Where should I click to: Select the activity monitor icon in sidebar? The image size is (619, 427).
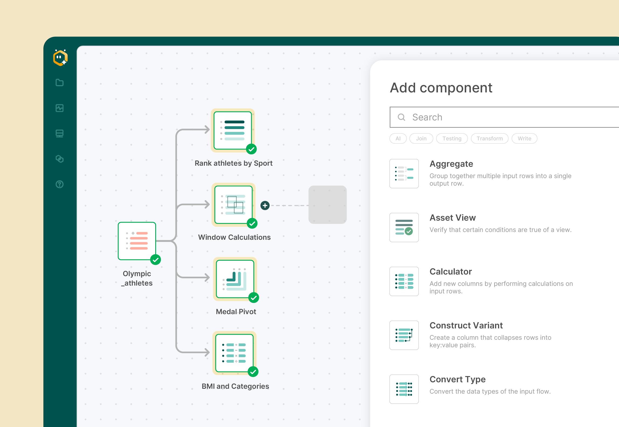click(x=60, y=108)
